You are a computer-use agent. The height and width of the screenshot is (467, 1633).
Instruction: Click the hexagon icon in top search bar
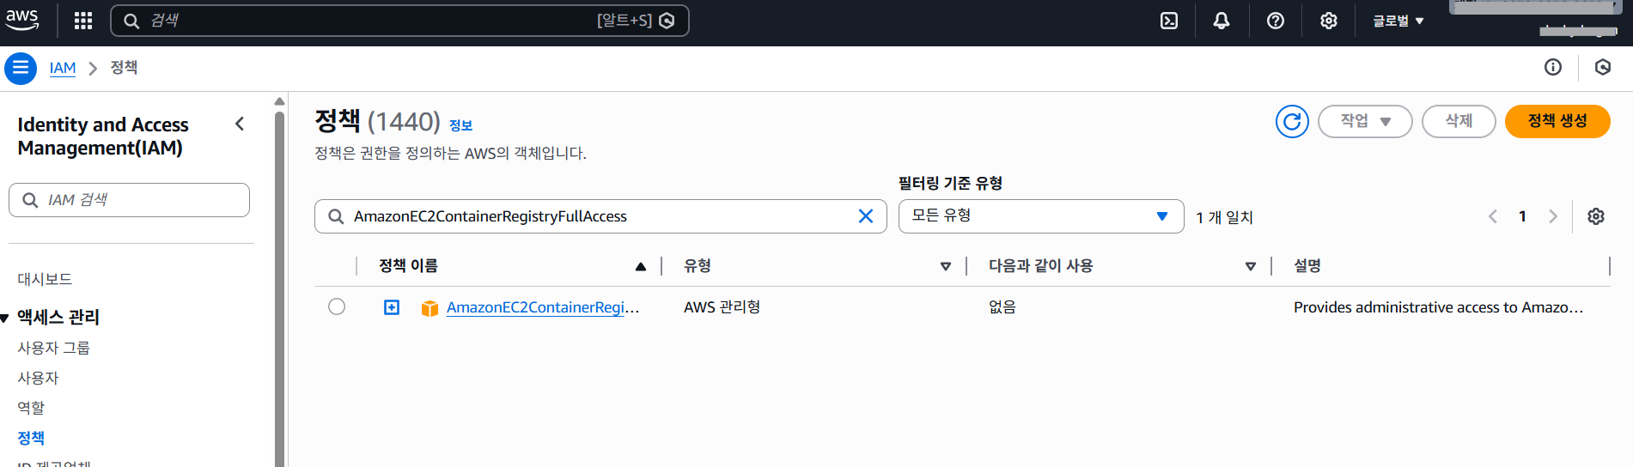(667, 21)
